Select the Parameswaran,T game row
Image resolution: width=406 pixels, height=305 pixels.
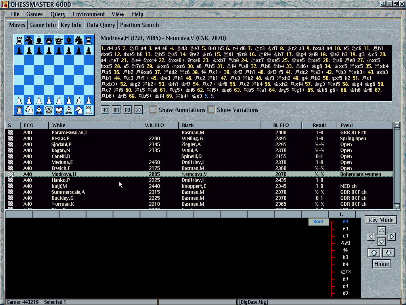point(199,133)
